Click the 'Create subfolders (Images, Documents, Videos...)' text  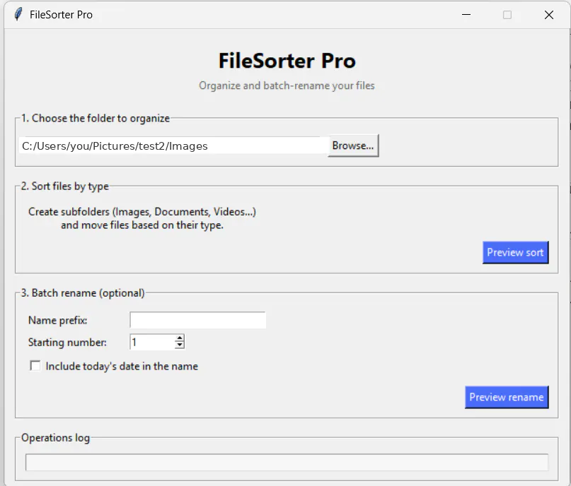click(142, 211)
